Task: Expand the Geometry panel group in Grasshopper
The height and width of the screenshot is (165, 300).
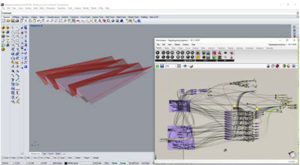Action: (x=170, y=60)
